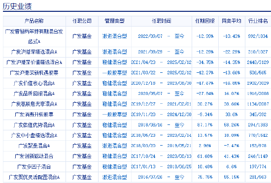The height and width of the screenshot is (183, 271).
Task: Open fund 广发沪港深新机遇股票
Action: (34, 73)
